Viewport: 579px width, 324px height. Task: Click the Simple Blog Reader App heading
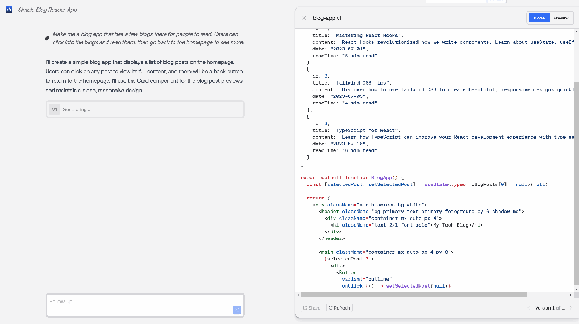48,9
